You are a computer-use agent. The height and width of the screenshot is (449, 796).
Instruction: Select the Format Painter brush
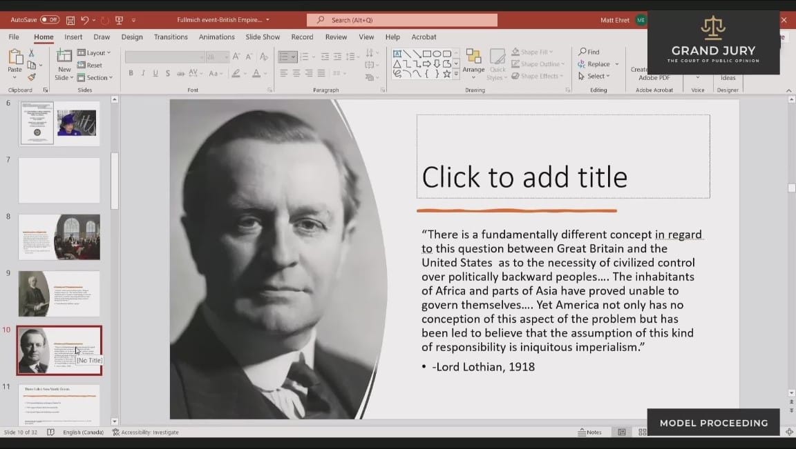(x=31, y=77)
